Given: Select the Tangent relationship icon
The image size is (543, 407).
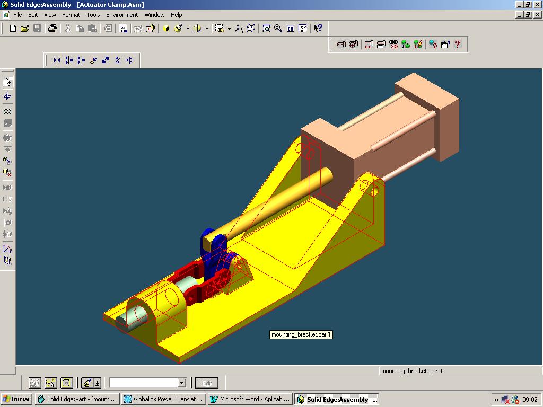Looking at the screenshot, I should pyautogui.click(x=130, y=60).
